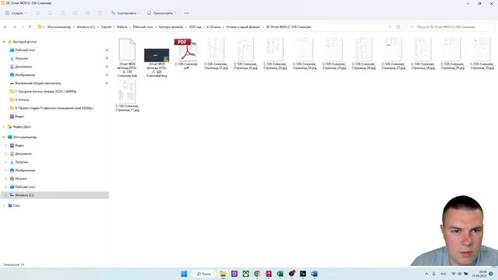
Task: Open Excel from taskbar
Action: 280,274
